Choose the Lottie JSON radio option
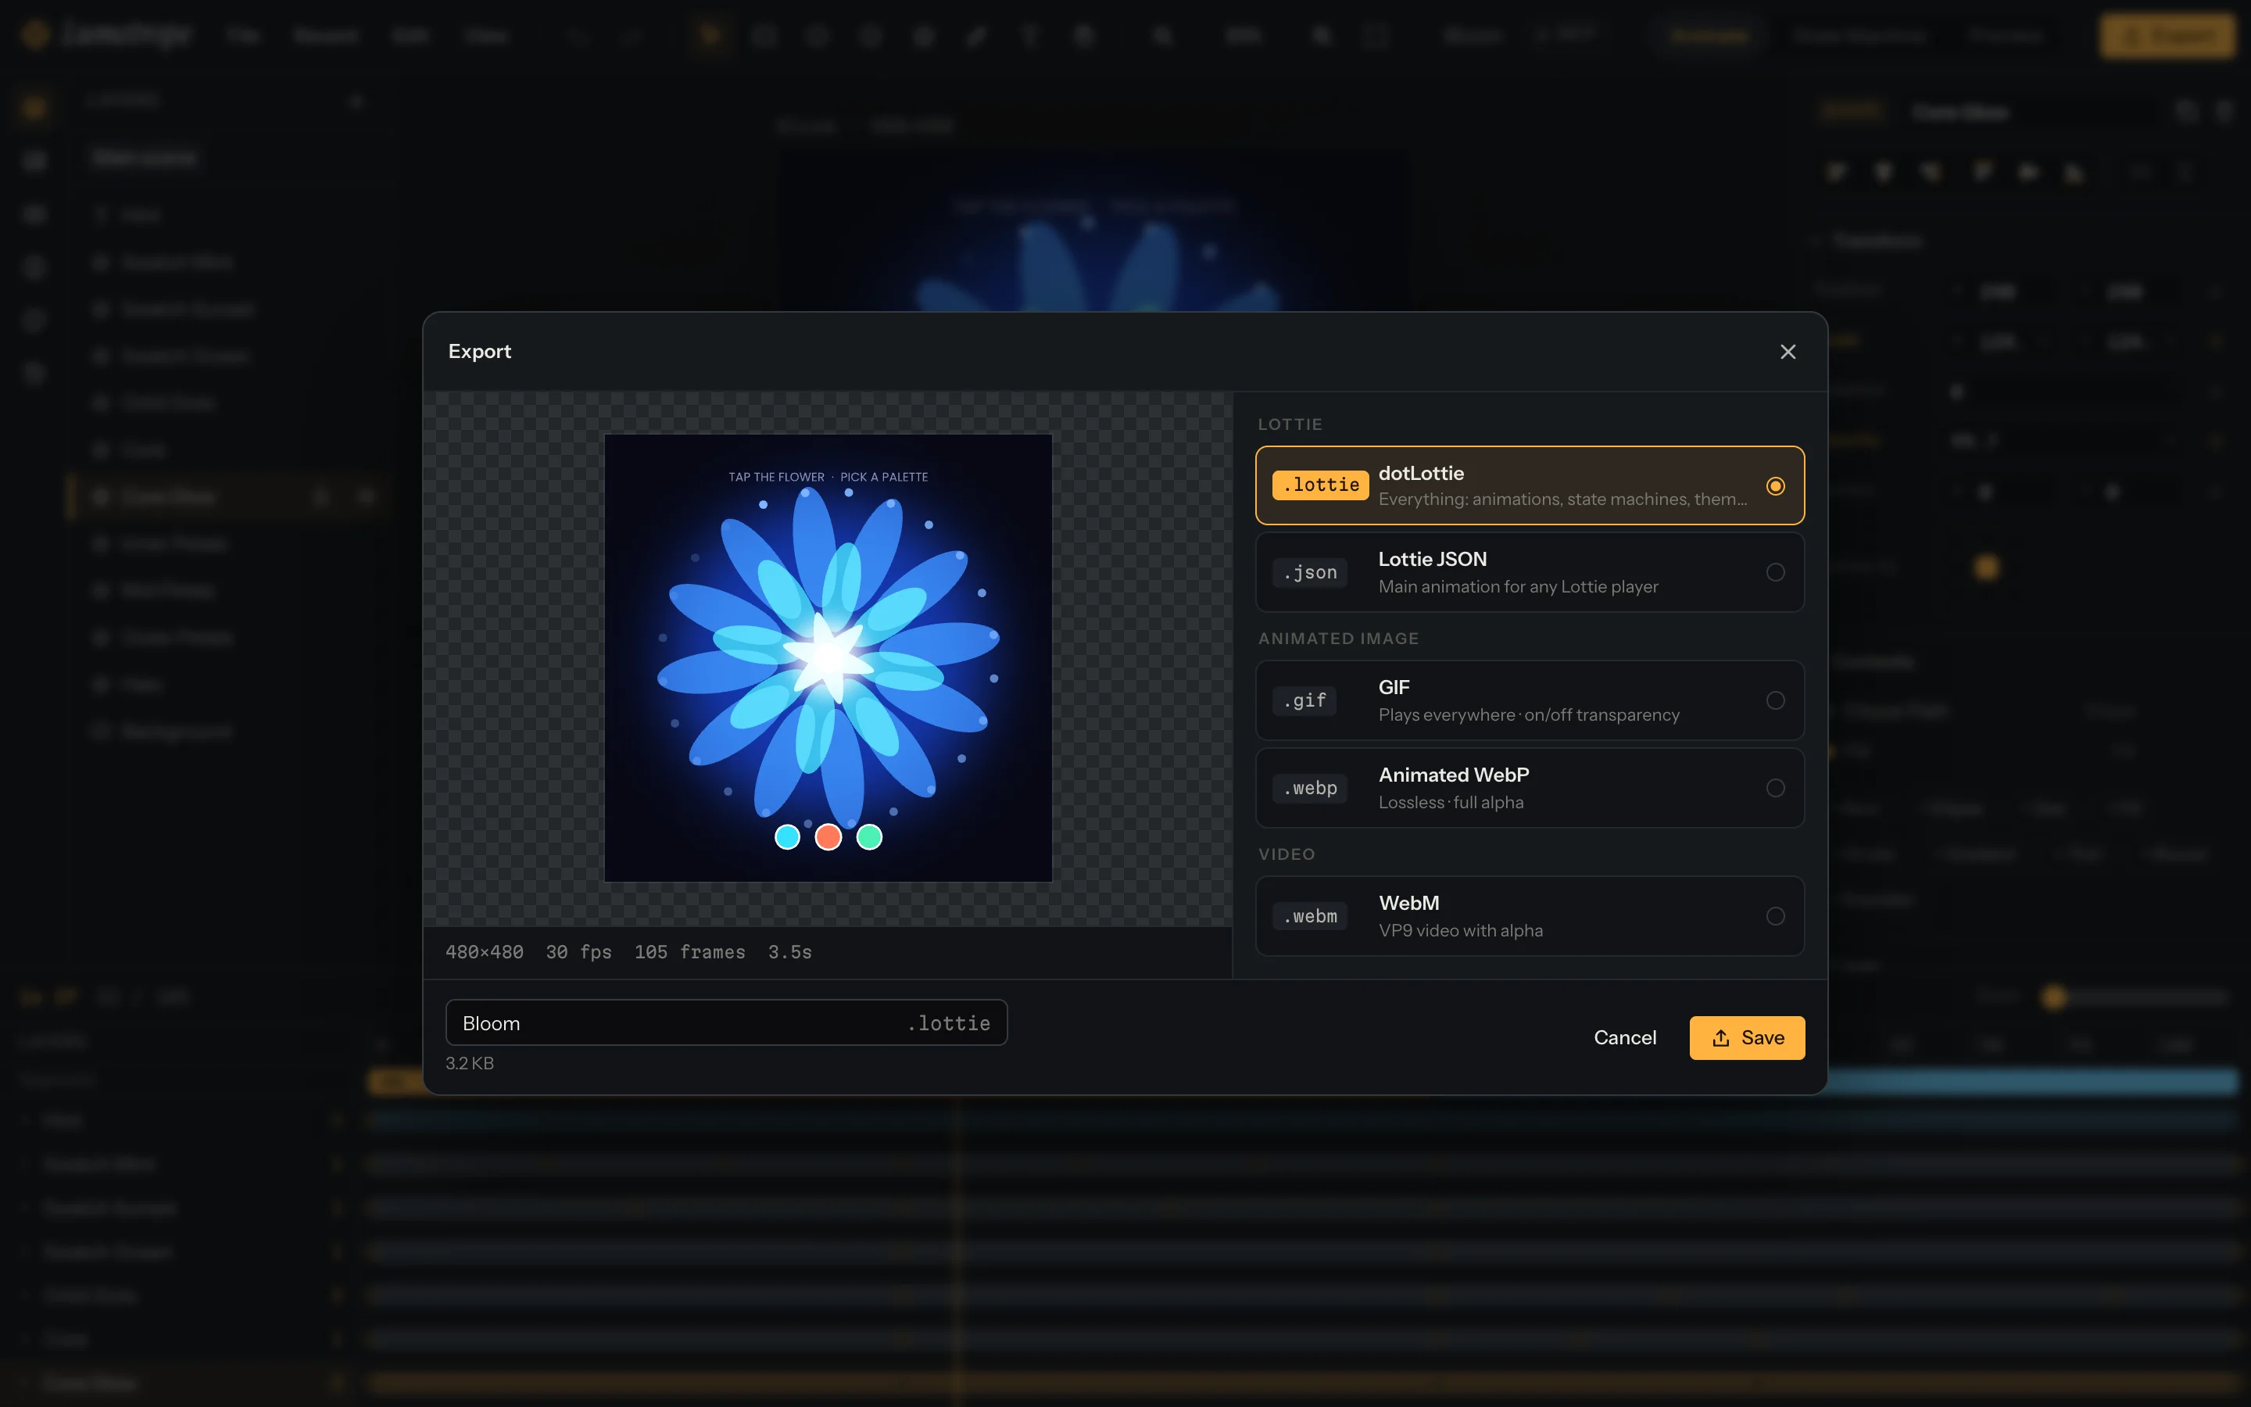The height and width of the screenshot is (1407, 2251). pyautogui.click(x=1775, y=572)
